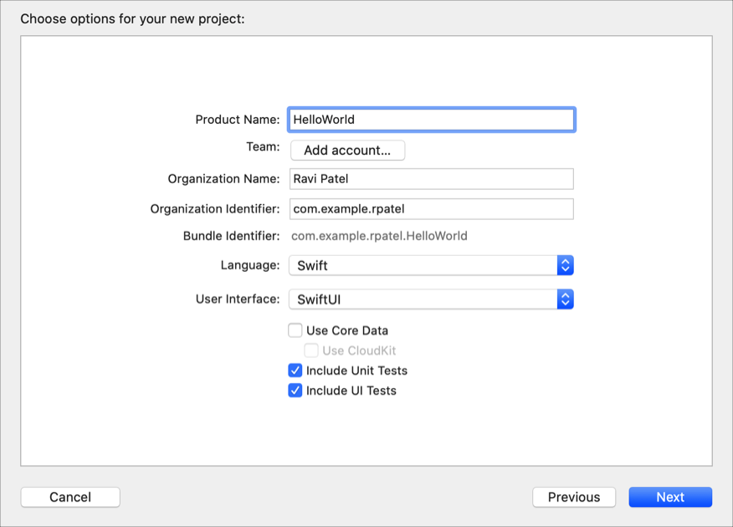
Task: Focus the Organization Name field
Action: pos(431,179)
